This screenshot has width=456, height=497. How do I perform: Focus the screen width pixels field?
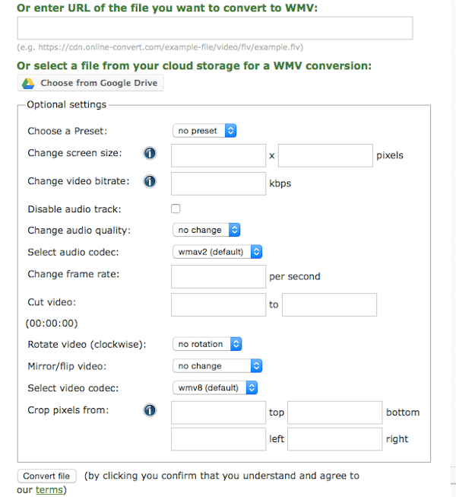217,155
